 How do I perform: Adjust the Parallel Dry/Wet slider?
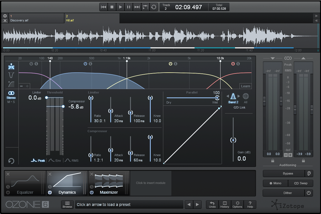217,98
